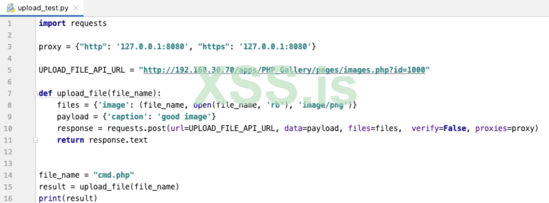Place cursor on the import keyword
The width and height of the screenshot is (549, 203).
pyautogui.click(x=52, y=23)
